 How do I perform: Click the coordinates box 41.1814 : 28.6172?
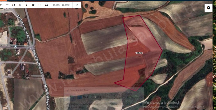(x=61, y=5)
